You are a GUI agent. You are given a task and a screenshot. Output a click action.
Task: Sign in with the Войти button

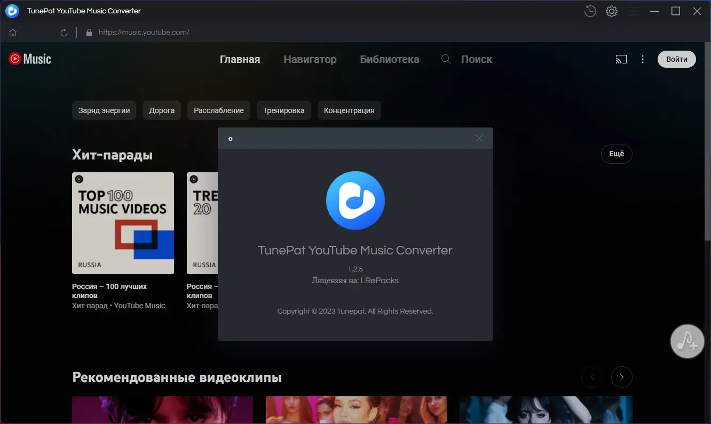pos(677,59)
